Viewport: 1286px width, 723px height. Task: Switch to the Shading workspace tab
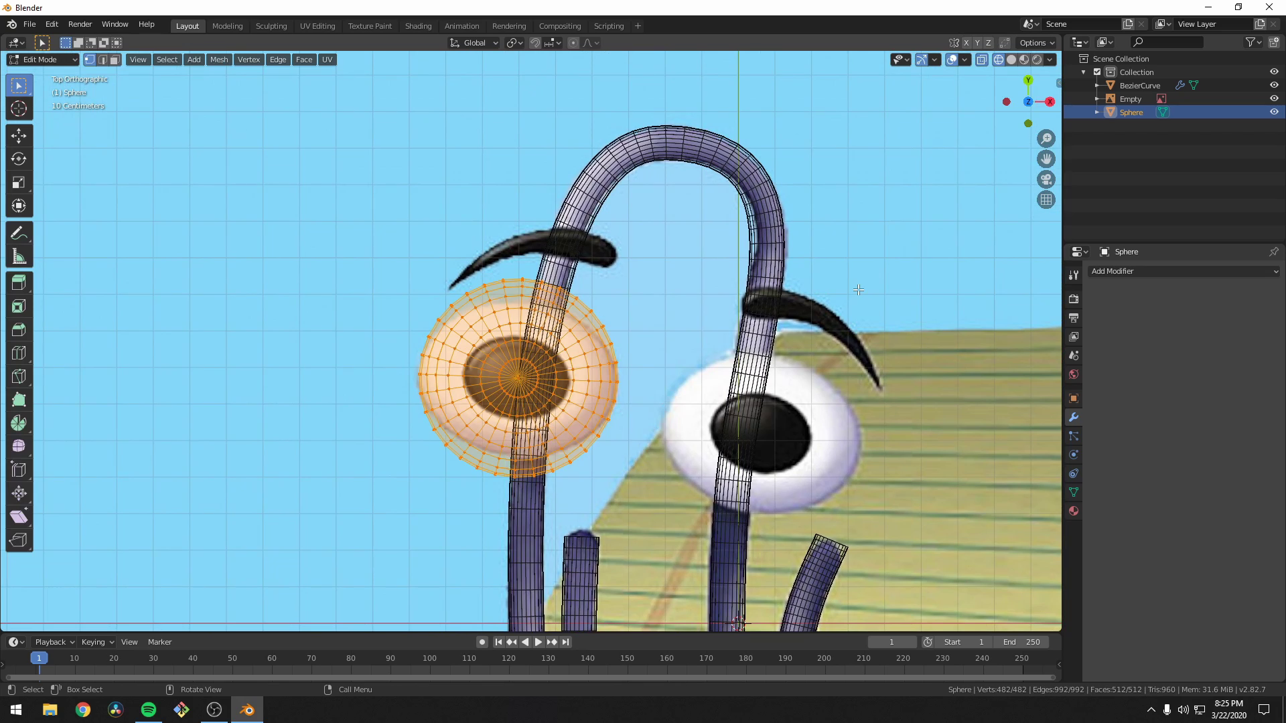pyautogui.click(x=418, y=25)
